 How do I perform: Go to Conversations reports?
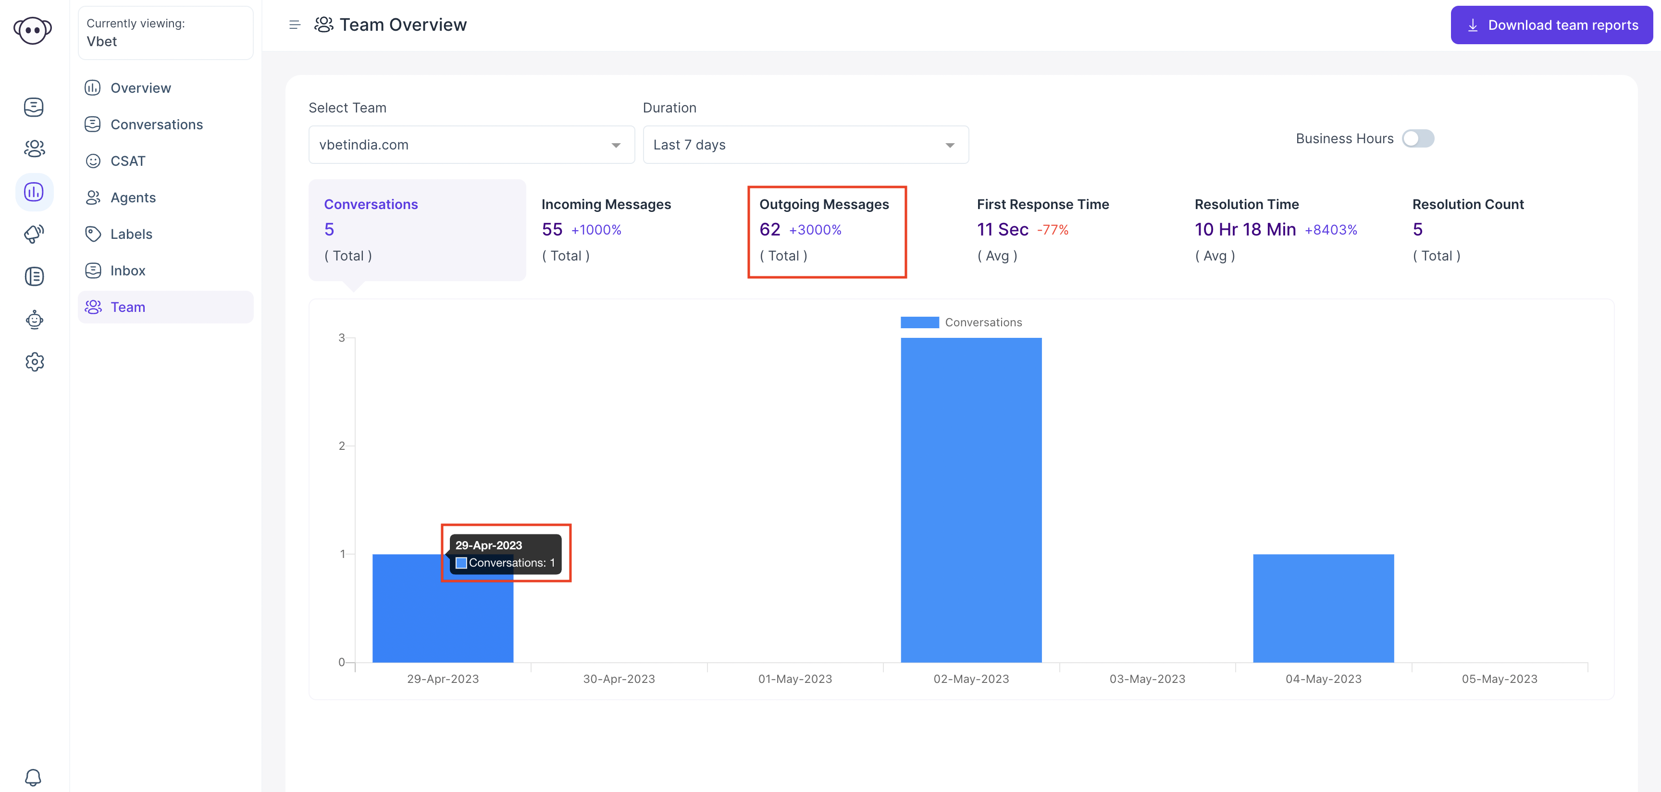(166, 124)
